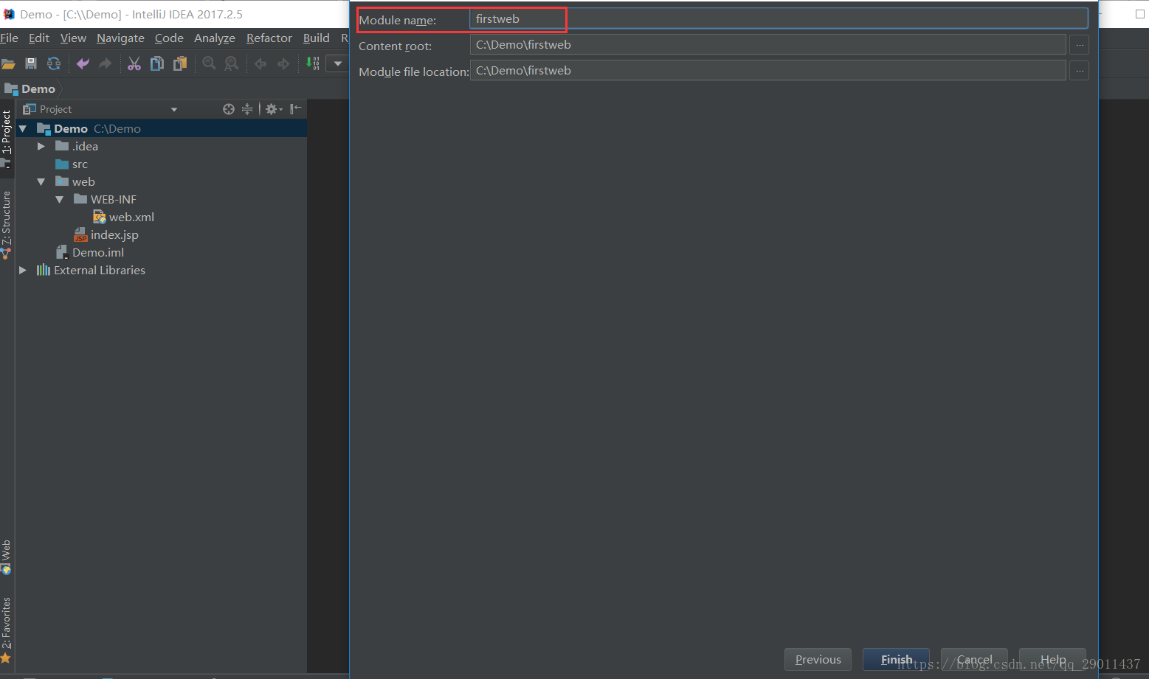
Task: Click the Synchronize refresh icon
Action: (x=54, y=64)
